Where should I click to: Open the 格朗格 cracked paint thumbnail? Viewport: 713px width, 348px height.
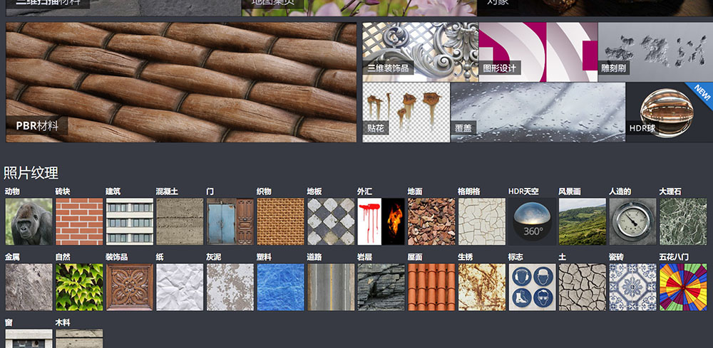click(482, 221)
